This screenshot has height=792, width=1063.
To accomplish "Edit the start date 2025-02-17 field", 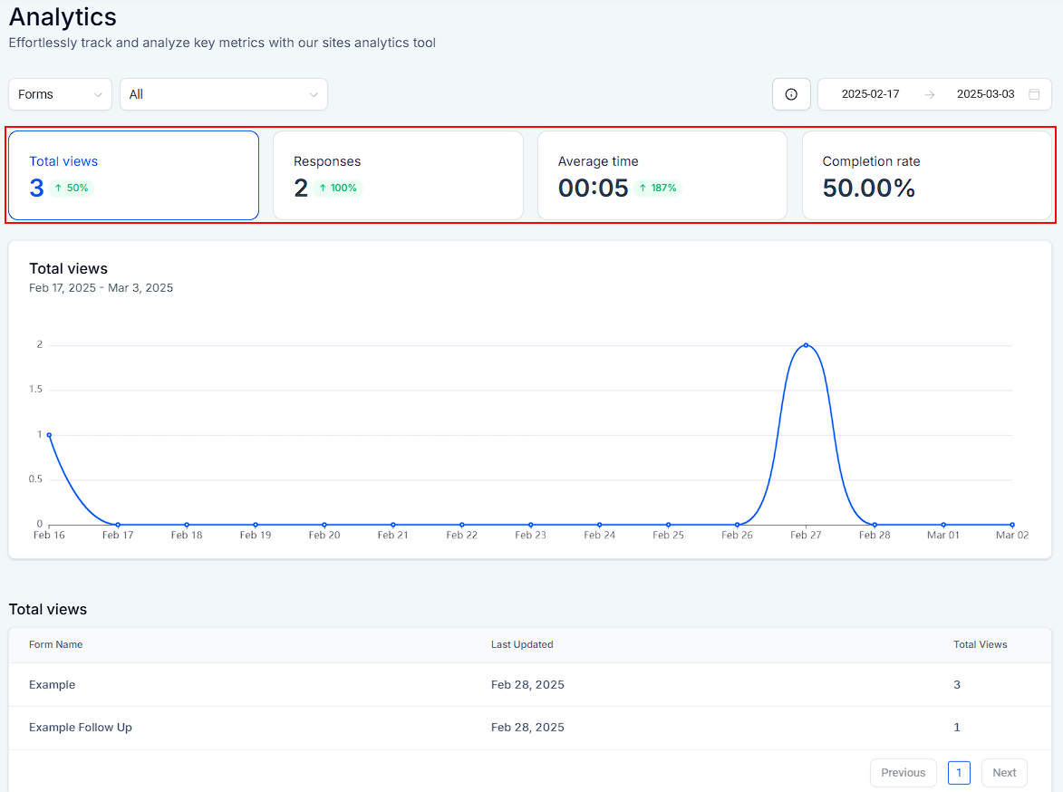I will tap(870, 94).
